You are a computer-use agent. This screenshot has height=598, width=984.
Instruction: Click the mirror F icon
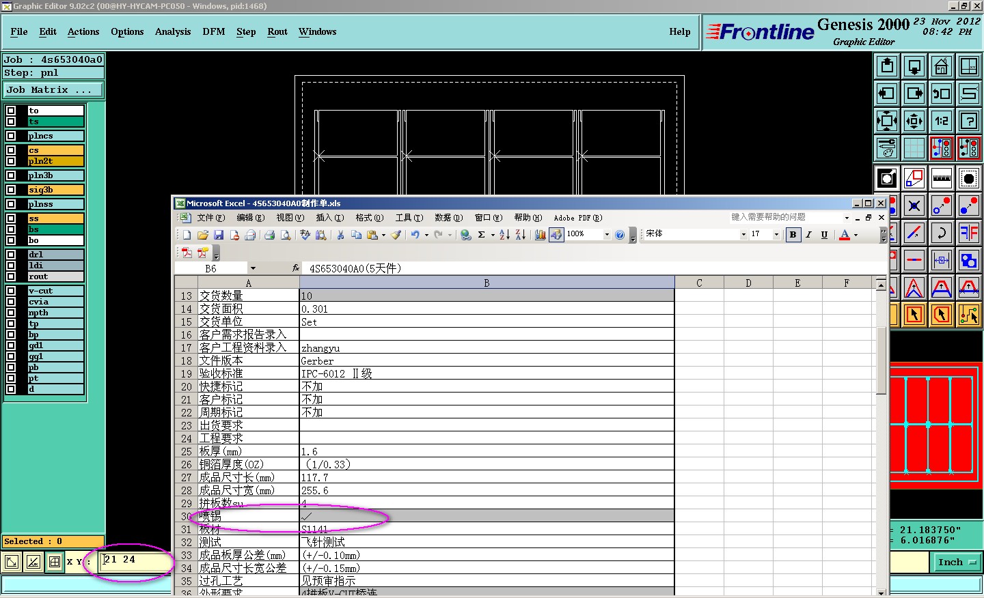tap(969, 233)
